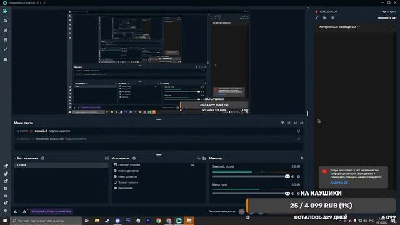Viewport: 400px width, 225px height.
Task: Open the analytics graph icon in left sidebar
Action: click(x=6, y=49)
